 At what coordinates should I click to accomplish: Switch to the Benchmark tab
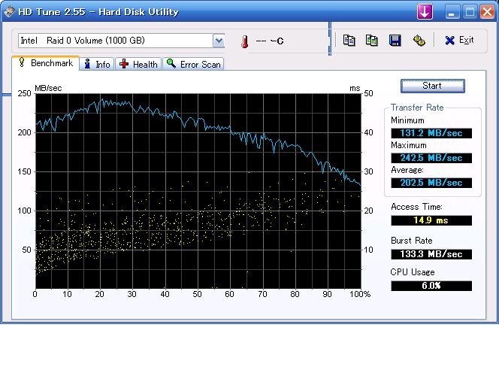[46, 63]
